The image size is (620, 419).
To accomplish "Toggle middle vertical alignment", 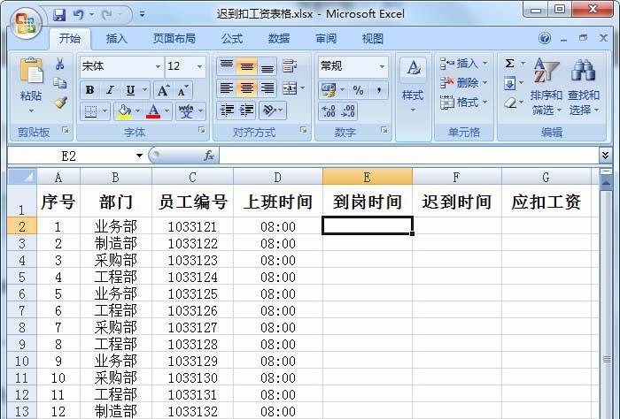I will [x=247, y=66].
